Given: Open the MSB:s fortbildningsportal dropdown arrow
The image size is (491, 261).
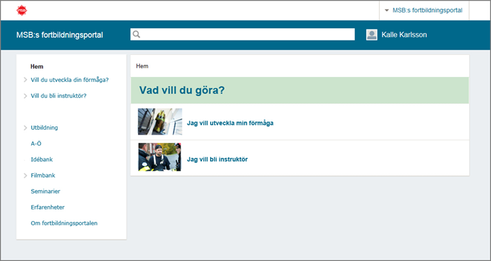Looking at the screenshot, I should tap(387, 10).
